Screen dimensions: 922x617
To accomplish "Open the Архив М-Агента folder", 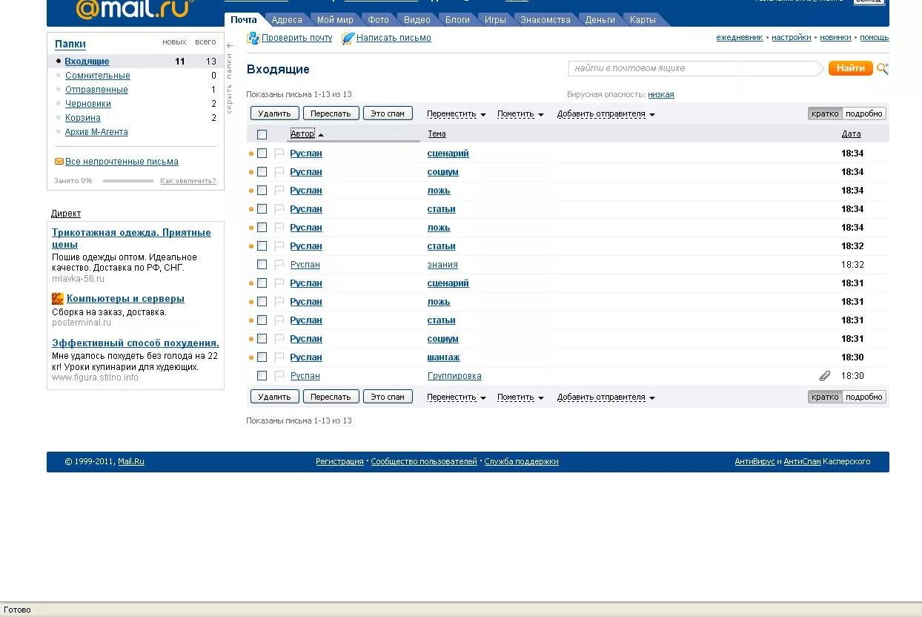I will point(96,132).
